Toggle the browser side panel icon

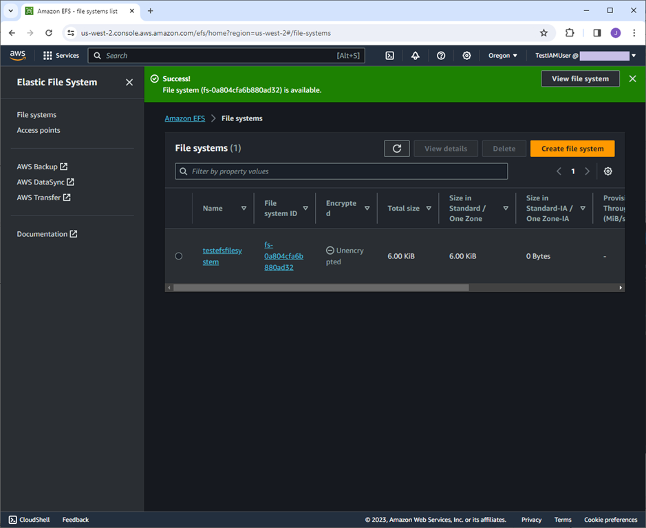tap(596, 33)
